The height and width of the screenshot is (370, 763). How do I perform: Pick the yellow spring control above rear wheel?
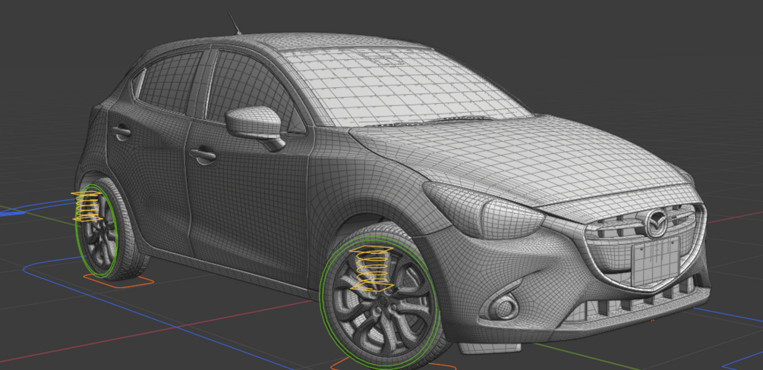tap(87, 207)
